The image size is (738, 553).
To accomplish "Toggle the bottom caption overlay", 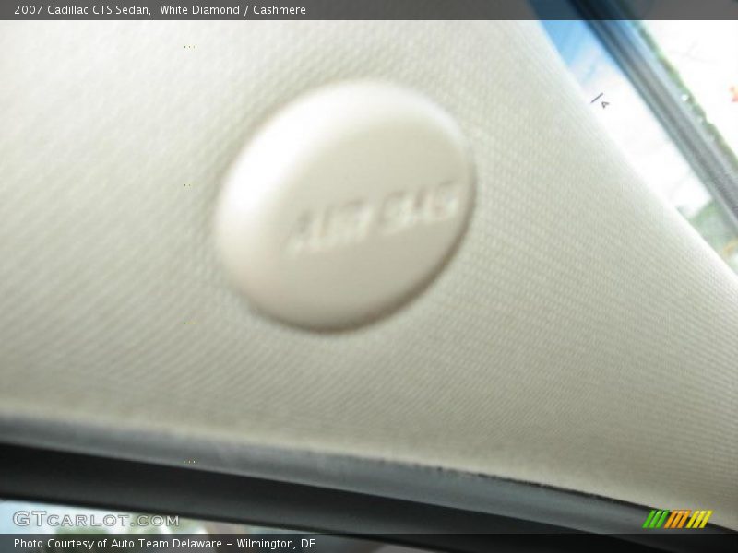I will click(x=369, y=542).
